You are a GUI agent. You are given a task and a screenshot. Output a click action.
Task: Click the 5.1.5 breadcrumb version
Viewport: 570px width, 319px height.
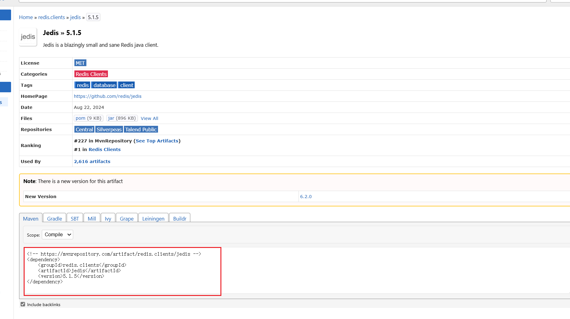93,17
